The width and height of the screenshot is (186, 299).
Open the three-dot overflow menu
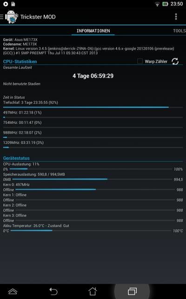click(176, 17)
